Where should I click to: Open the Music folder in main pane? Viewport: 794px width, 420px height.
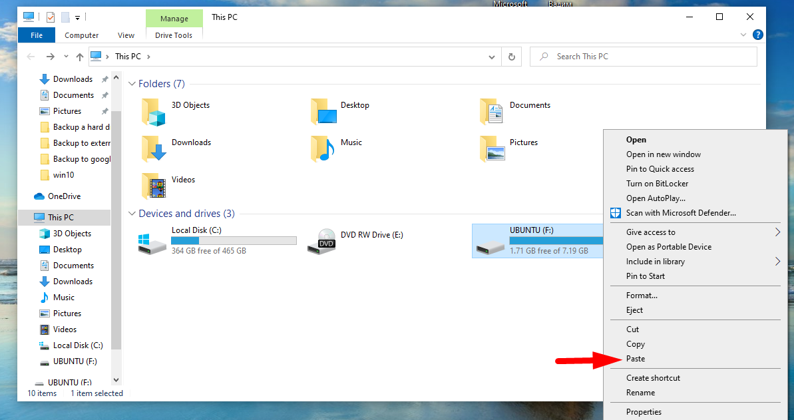tap(323, 149)
